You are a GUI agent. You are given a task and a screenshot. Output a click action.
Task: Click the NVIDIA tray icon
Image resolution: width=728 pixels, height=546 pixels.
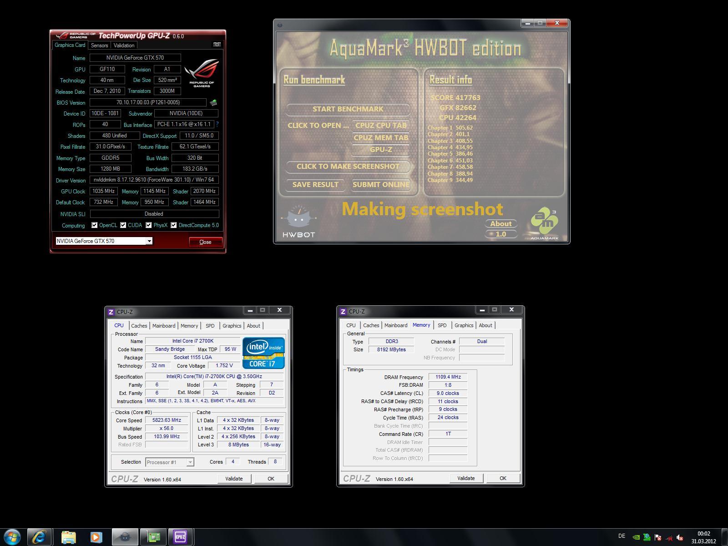(636, 537)
